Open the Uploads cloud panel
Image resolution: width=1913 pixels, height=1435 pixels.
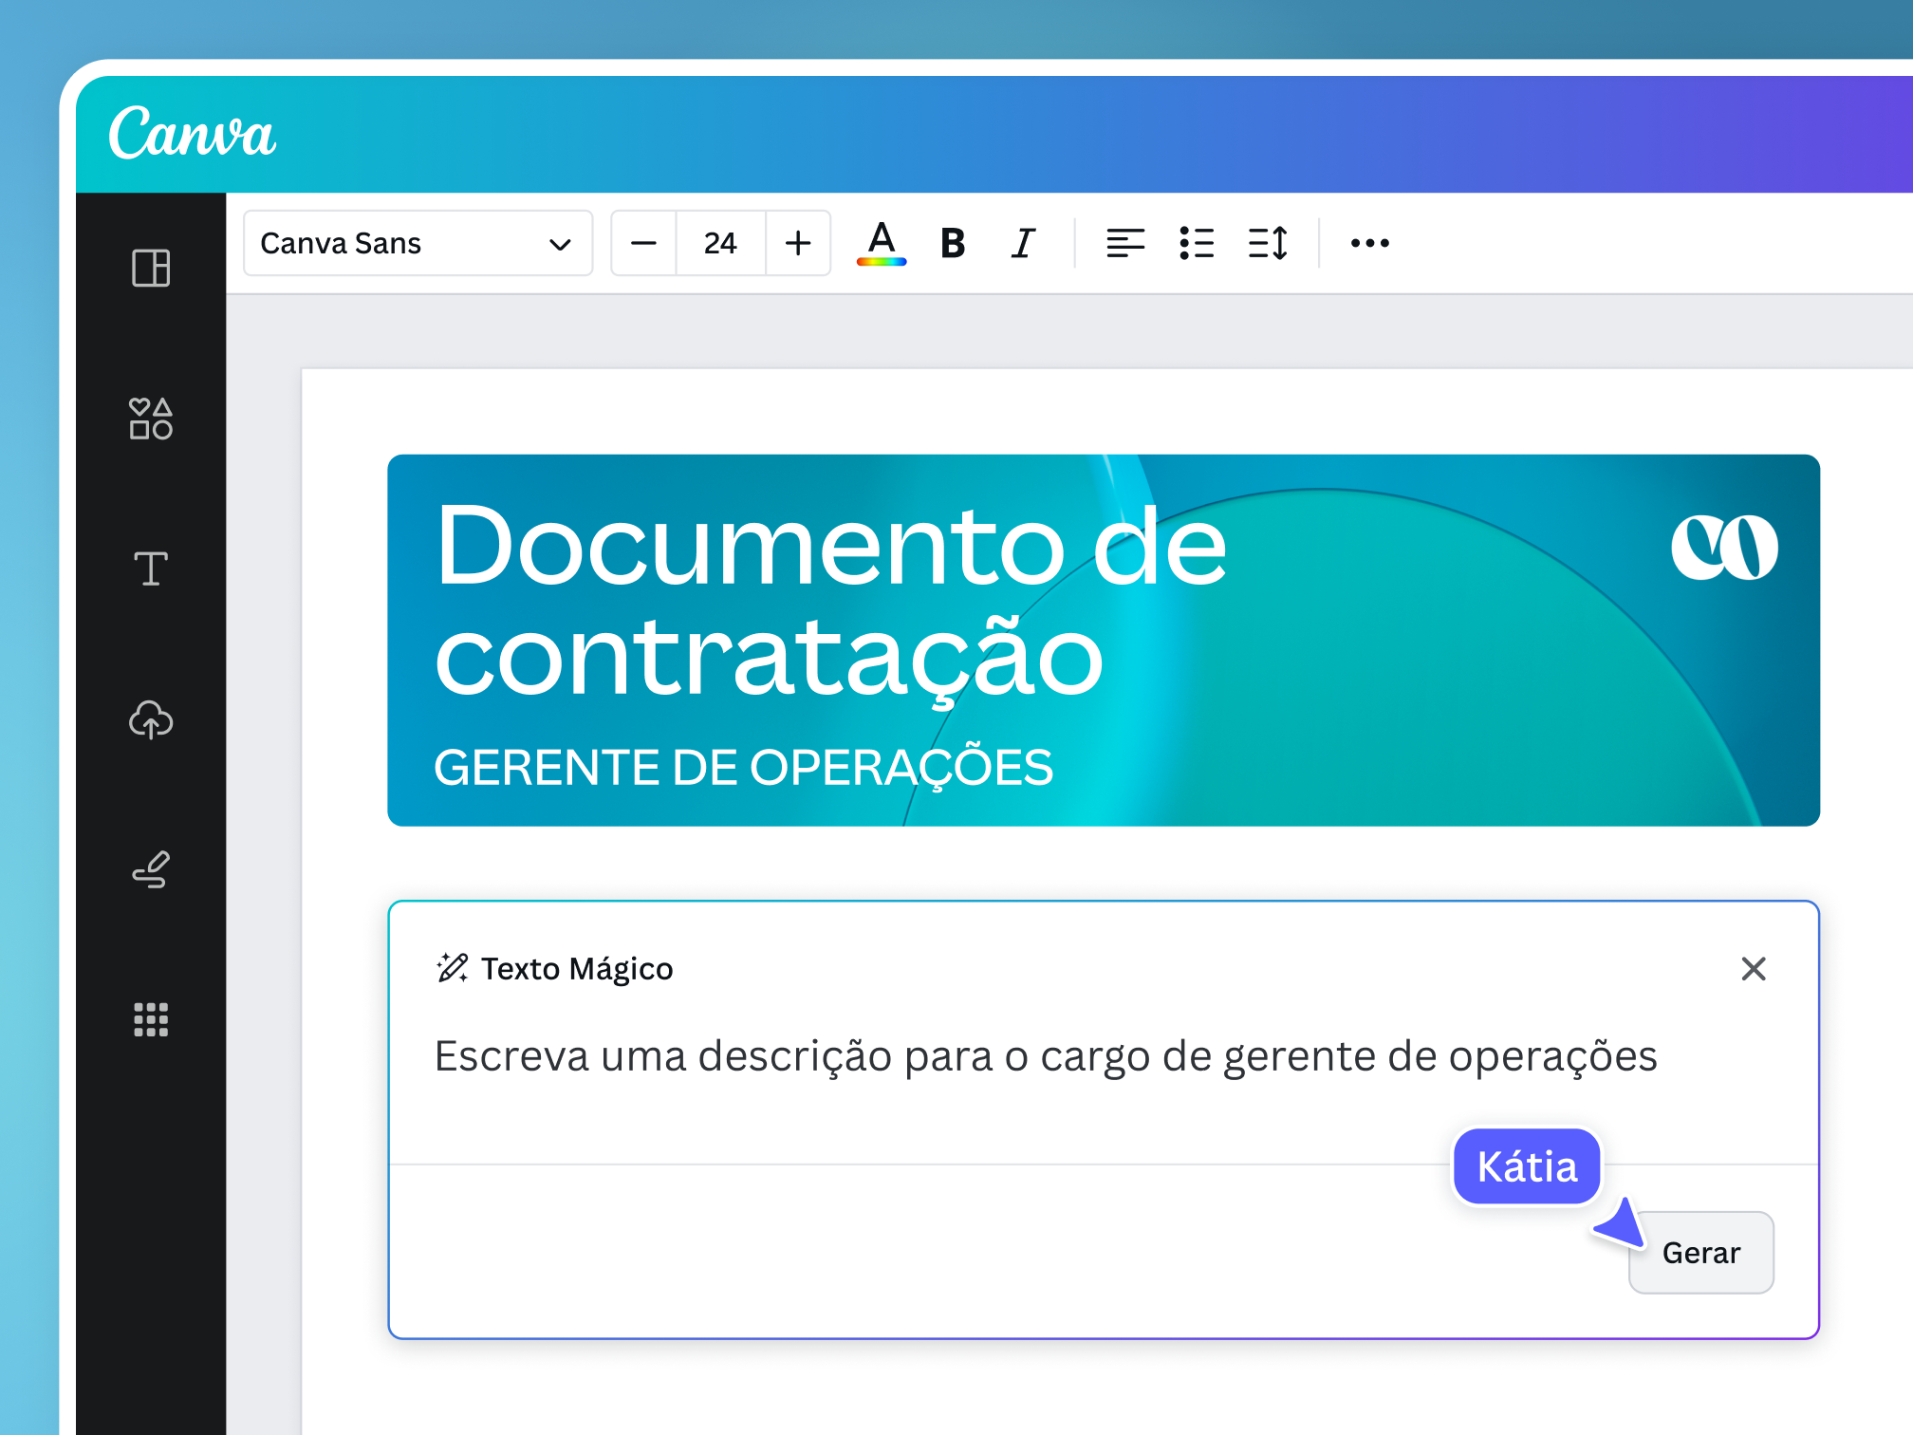click(151, 719)
